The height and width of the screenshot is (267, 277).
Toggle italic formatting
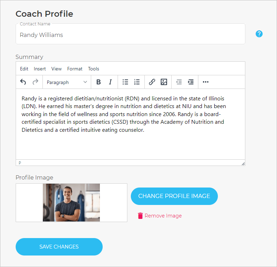(x=110, y=82)
